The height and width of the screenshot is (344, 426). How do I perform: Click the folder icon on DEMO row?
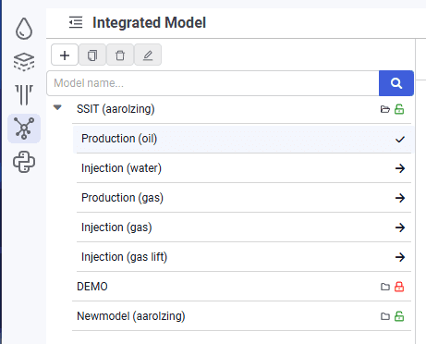pyautogui.click(x=385, y=287)
